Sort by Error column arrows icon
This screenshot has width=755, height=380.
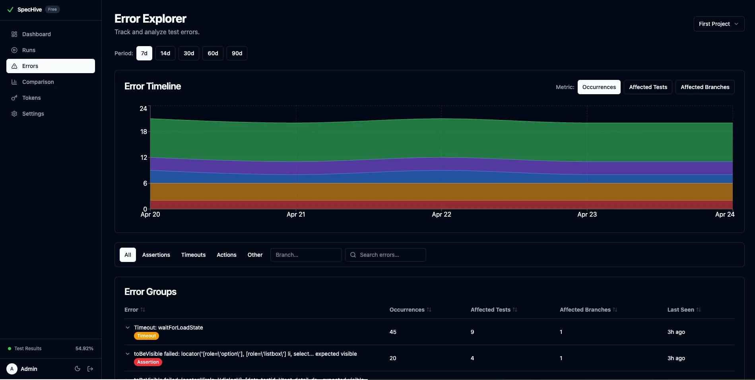pyautogui.click(x=143, y=310)
